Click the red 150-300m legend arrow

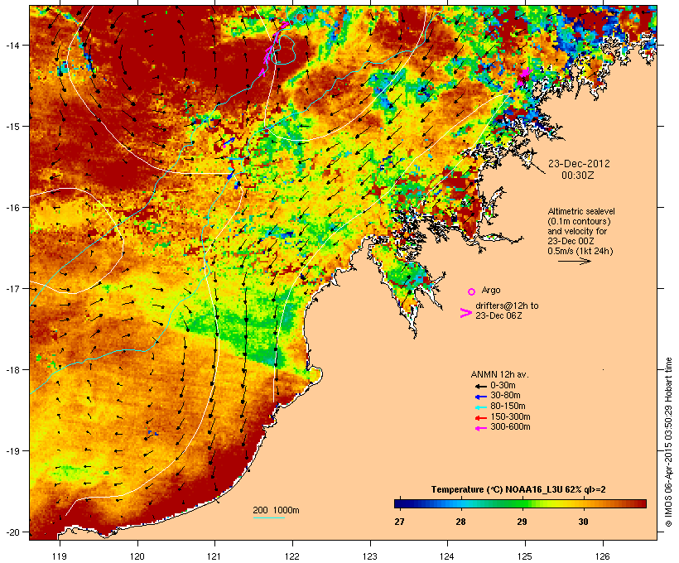click(480, 418)
